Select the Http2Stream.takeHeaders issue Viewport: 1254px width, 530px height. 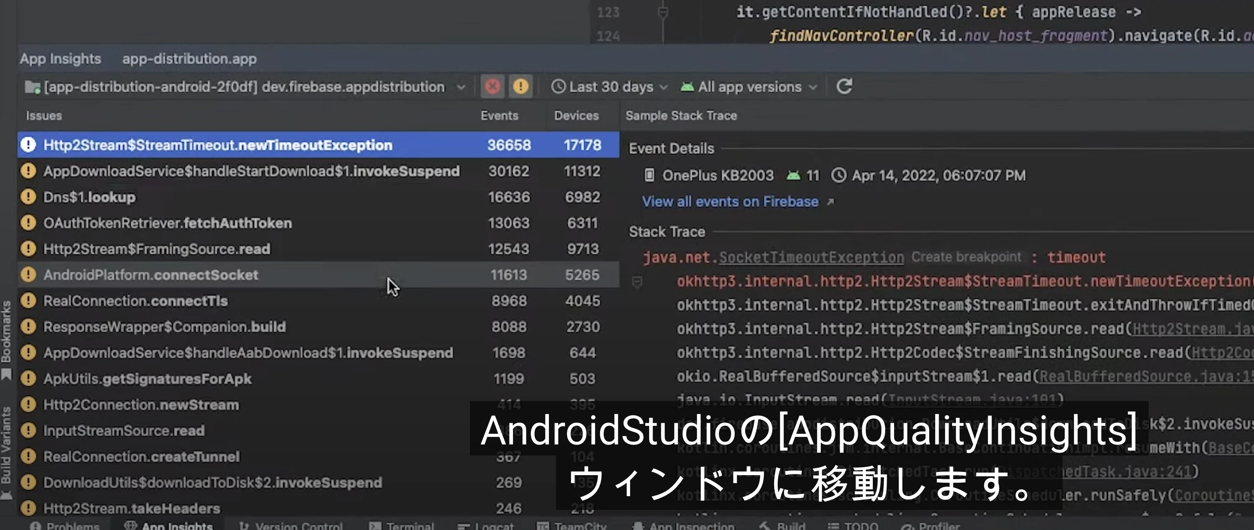point(318,508)
